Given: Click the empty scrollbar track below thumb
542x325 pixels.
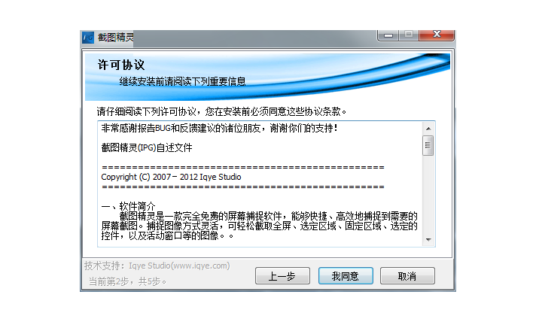Looking at the screenshot, I should click(428, 194).
